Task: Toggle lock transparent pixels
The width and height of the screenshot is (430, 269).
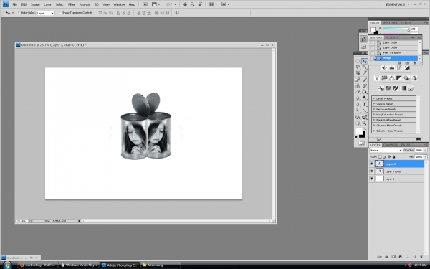Action: (x=380, y=156)
